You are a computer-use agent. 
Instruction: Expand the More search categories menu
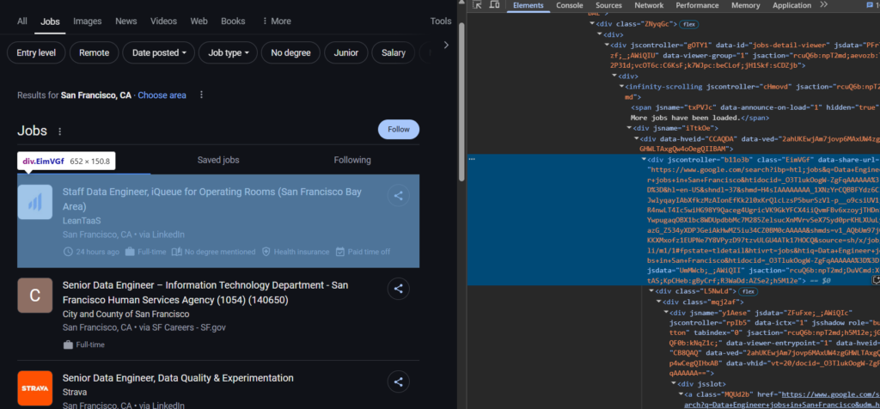click(x=275, y=21)
